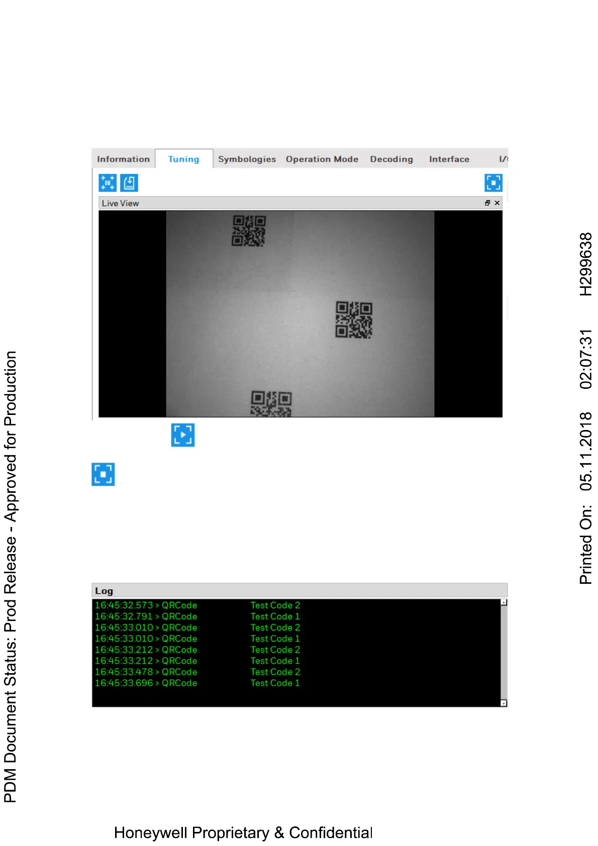Open the Interface tab
The height and width of the screenshot is (846, 598).
(x=449, y=159)
